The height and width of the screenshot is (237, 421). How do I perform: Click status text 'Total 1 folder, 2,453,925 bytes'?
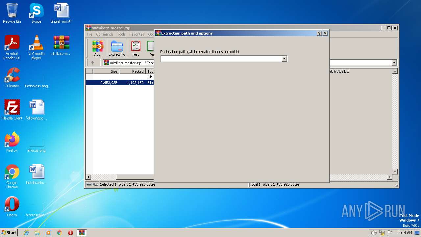(x=275, y=184)
